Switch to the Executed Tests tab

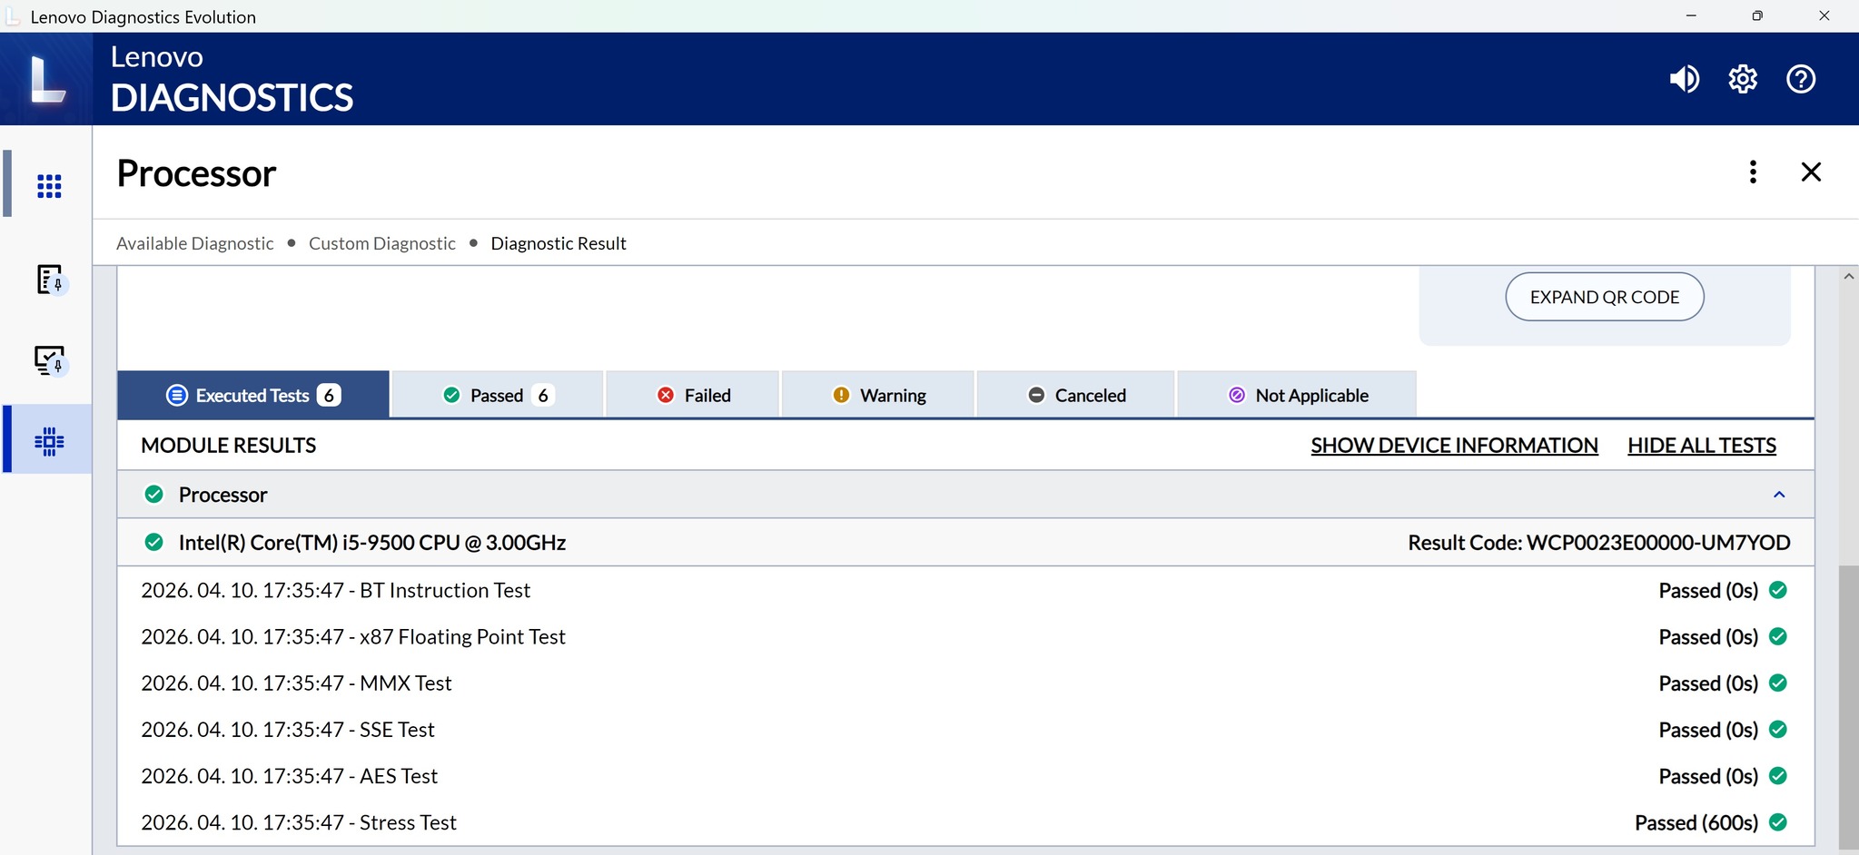coord(253,395)
